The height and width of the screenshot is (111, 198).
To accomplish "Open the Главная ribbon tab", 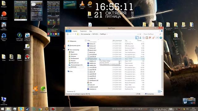I will coord(75,31).
